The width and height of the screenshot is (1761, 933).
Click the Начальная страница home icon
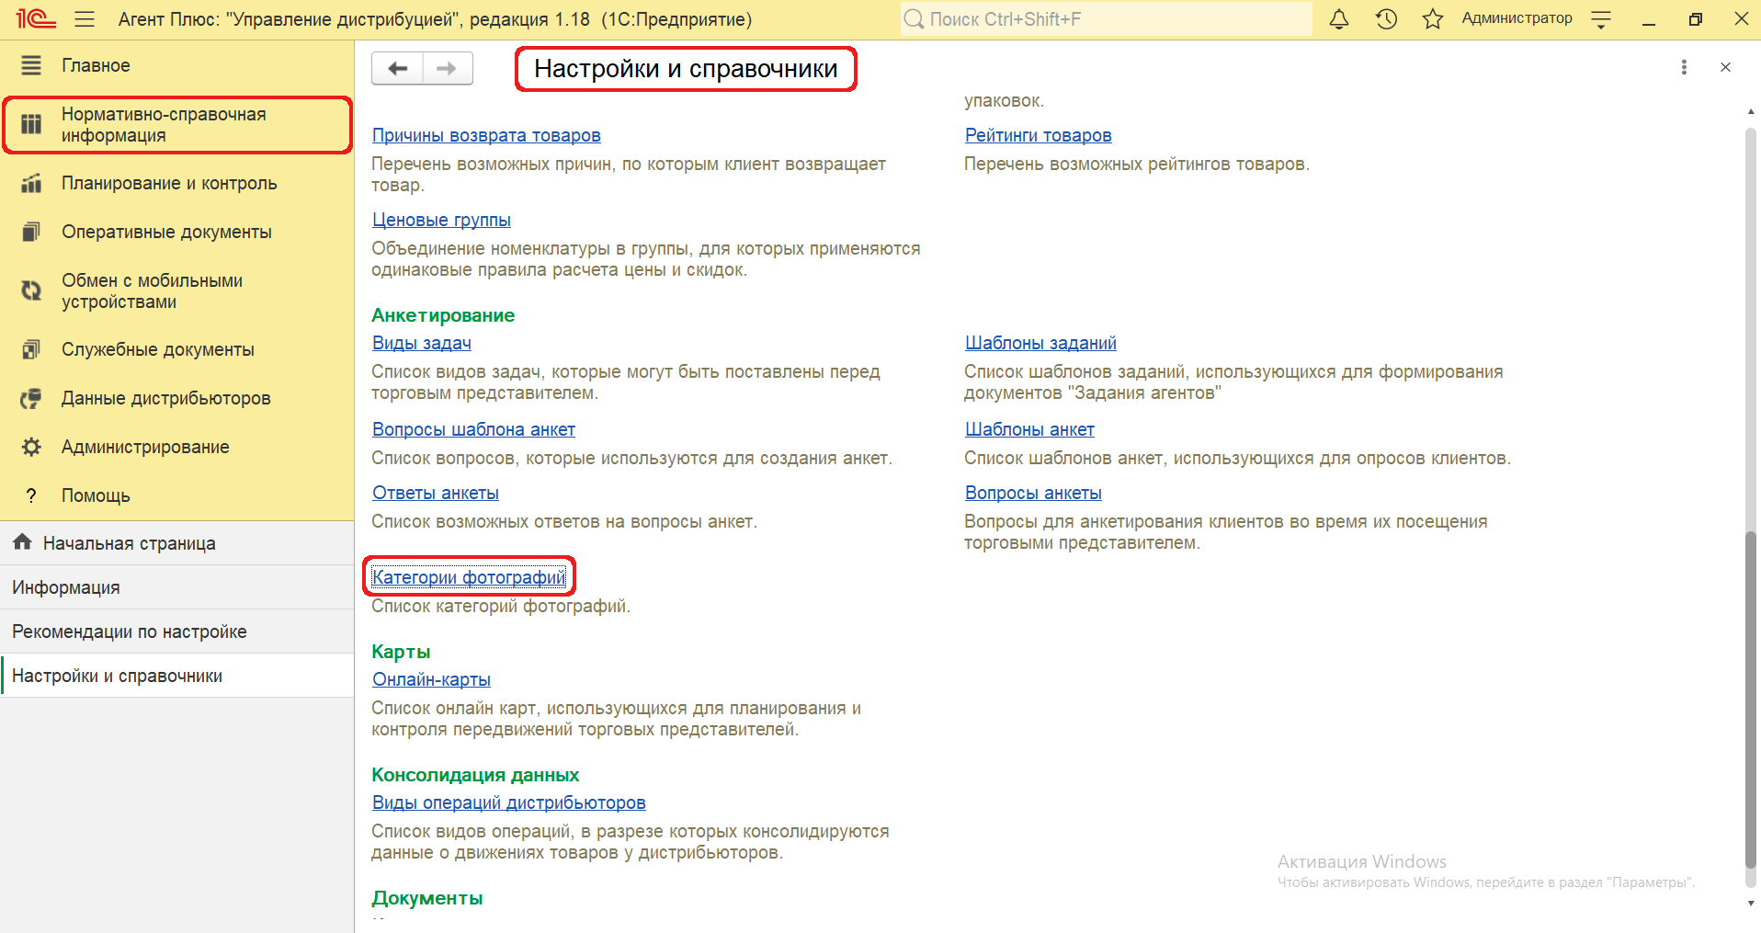[x=23, y=542]
